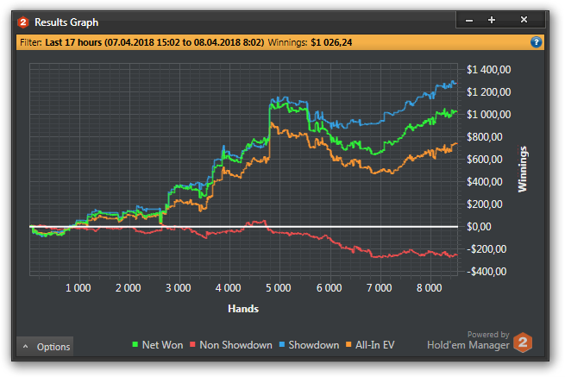Click the 'Results Graph' window title
The image size is (565, 377).
pos(66,22)
